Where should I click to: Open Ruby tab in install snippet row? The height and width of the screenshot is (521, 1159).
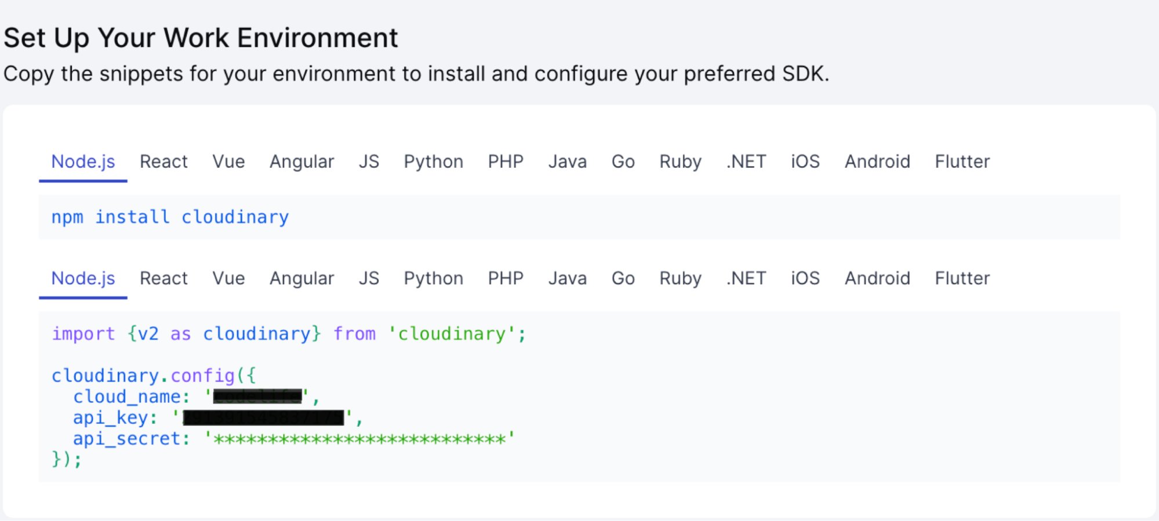681,162
